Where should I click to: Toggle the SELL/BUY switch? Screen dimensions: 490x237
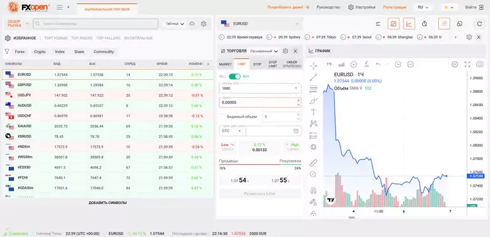[x=235, y=76]
